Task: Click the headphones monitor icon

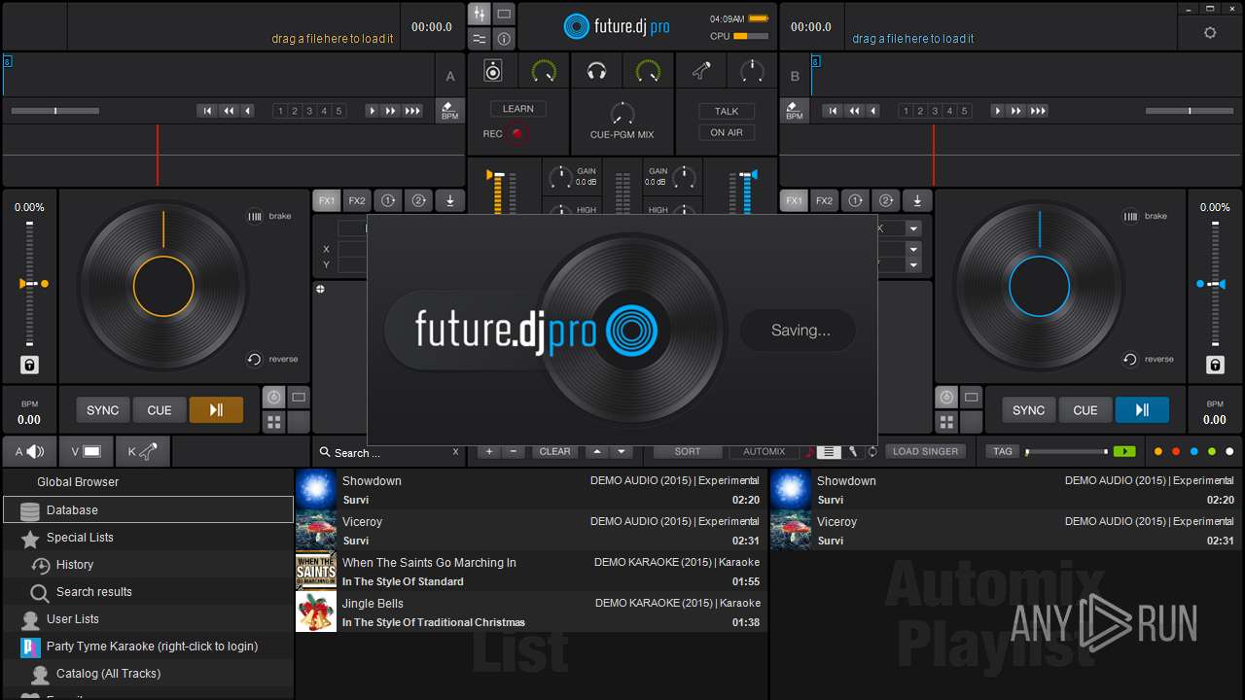Action: coord(597,71)
